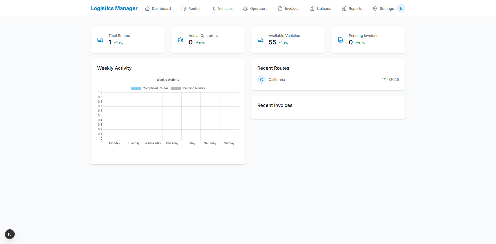The image size is (496, 244).
Task: Click the Reports bar chart icon
Action: point(344,9)
